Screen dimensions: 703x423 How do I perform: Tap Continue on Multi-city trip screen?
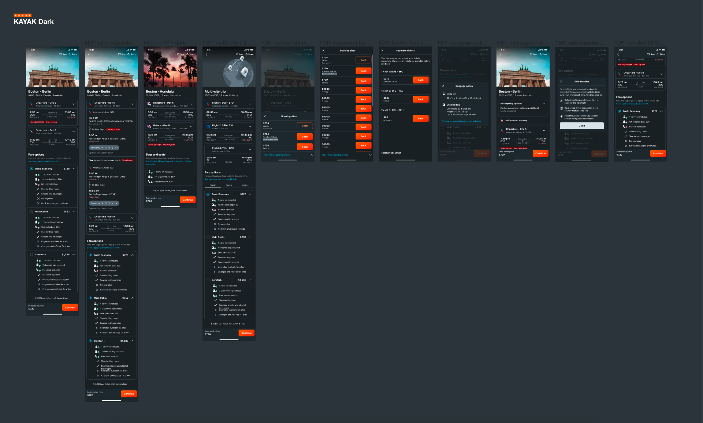coord(246,333)
